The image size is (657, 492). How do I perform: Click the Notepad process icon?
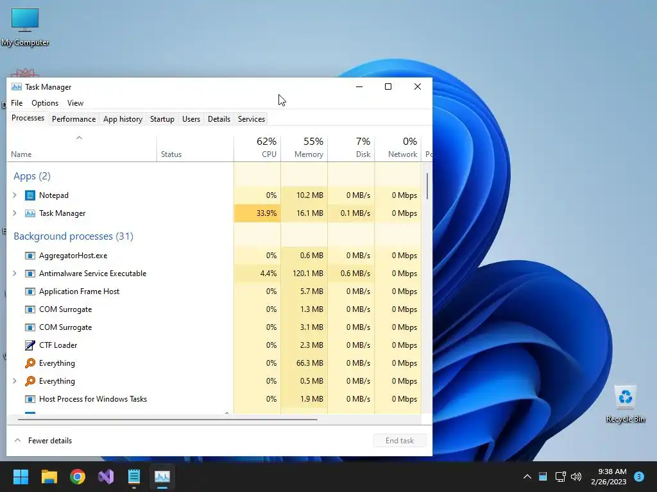30,195
